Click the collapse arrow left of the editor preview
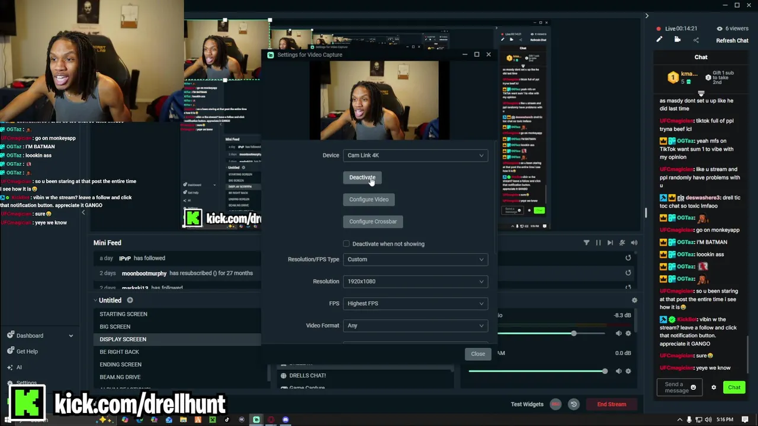The width and height of the screenshot is (758, 426). click(83, 212)
